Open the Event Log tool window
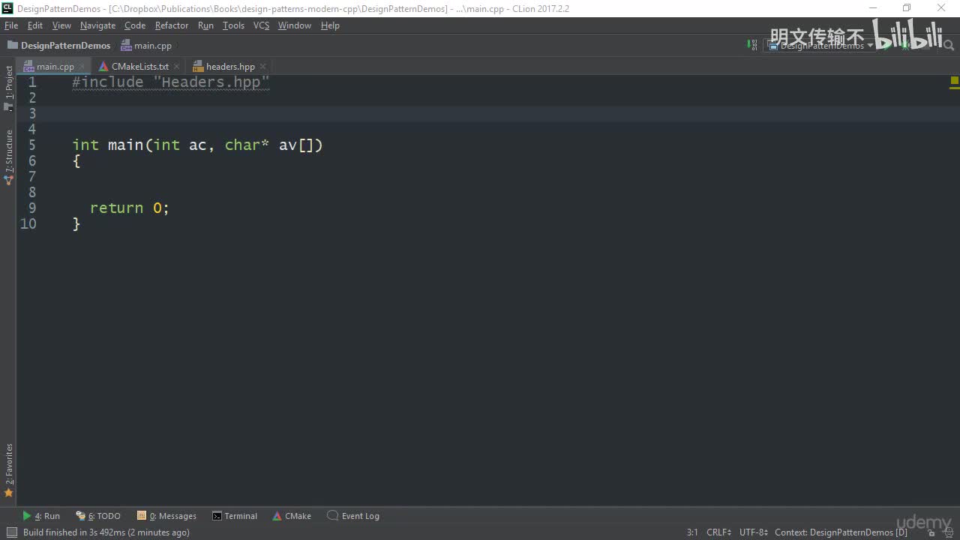Image resolution: width=960 pixels, height=540 pixels. [x=353, y=516]
